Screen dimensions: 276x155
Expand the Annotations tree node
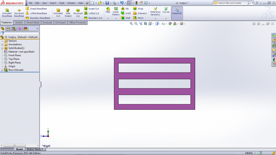point(2,45)
